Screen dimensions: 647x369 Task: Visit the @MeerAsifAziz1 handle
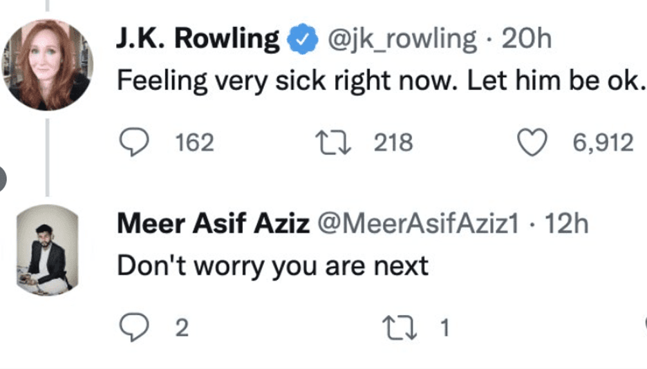(x=418, y=224)
